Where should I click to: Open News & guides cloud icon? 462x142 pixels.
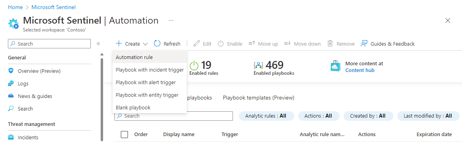click(x=11, y=96)
